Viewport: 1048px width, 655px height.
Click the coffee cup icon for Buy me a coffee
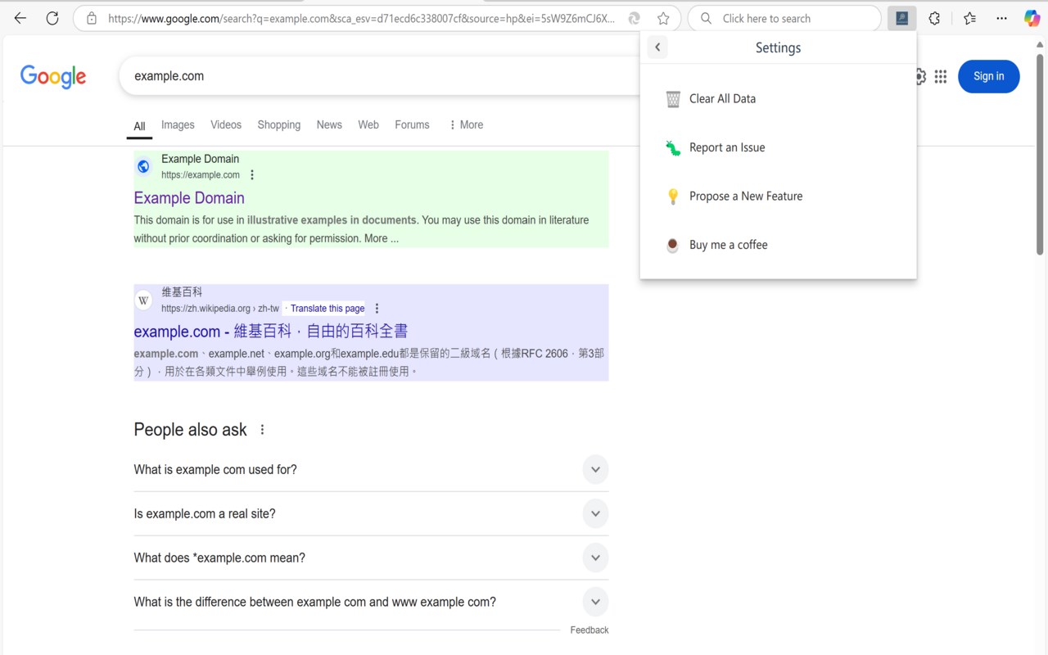(672, 245)
